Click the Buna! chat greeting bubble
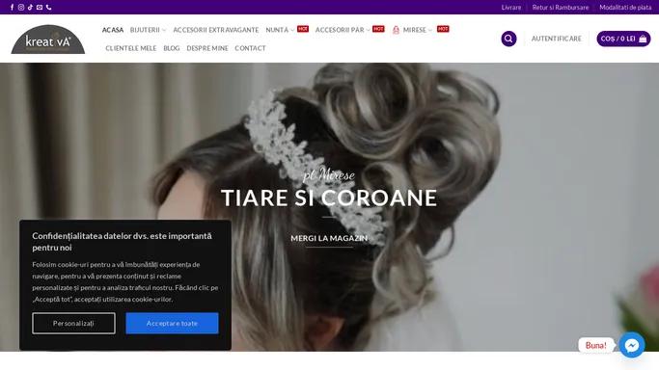659x370 pixels. (596, 345)
